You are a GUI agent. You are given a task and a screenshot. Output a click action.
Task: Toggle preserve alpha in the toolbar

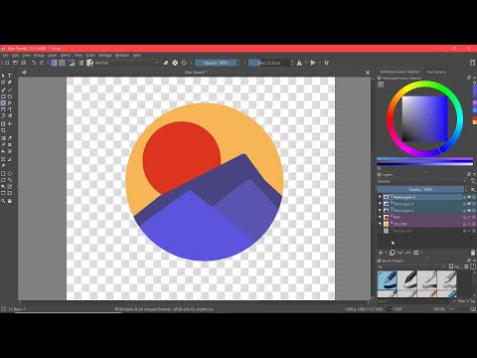pos(175,63)
